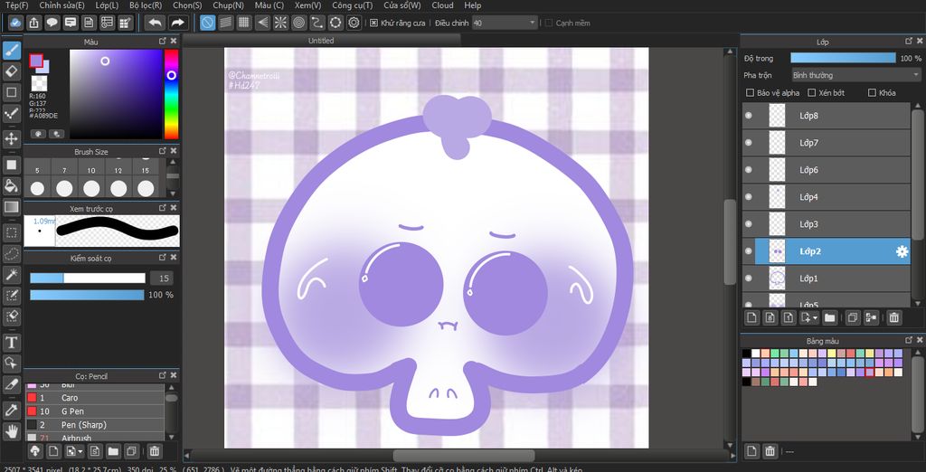This screenshot has width=926, height=472.
Task: Click the rainbow hue bar
Action: click(171, 94)
